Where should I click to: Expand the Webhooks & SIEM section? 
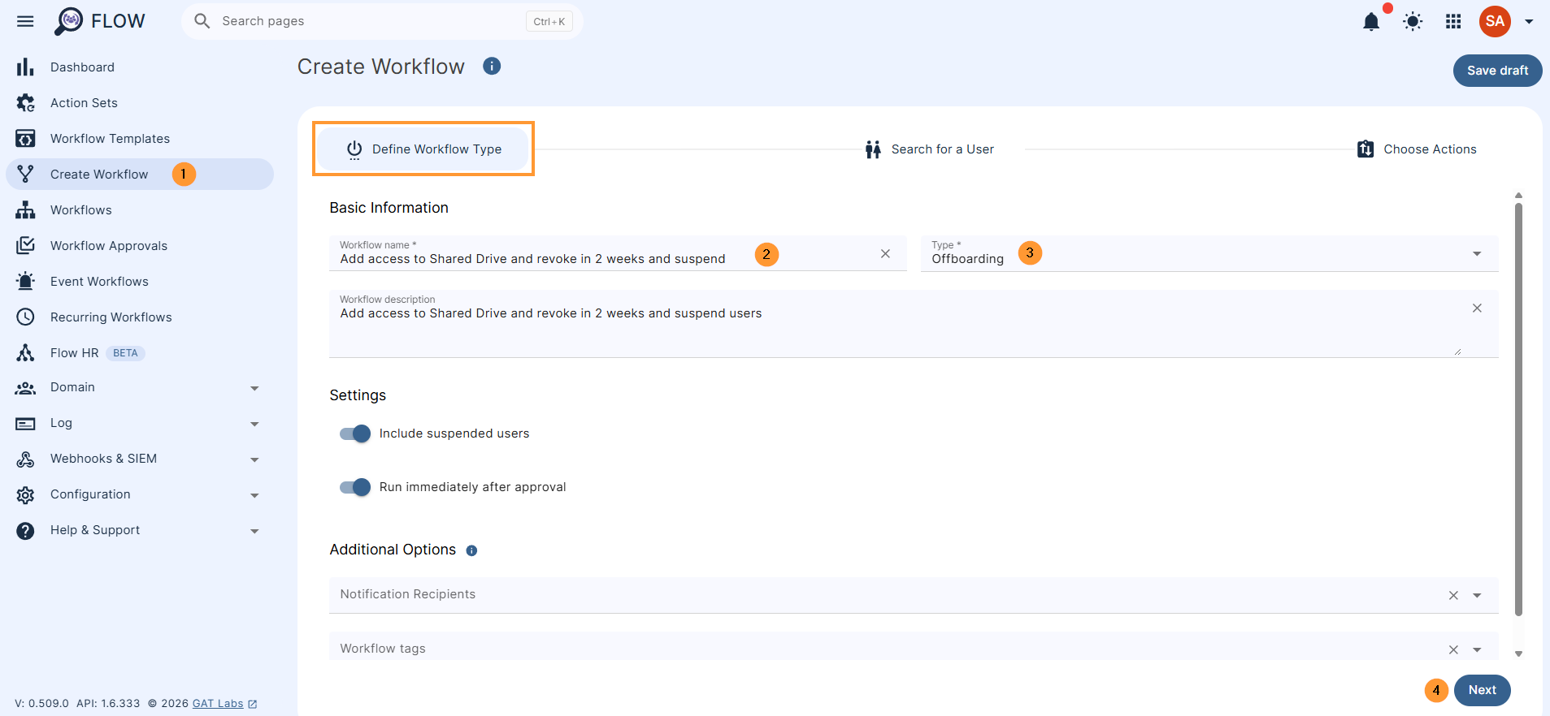click(254, 460)
